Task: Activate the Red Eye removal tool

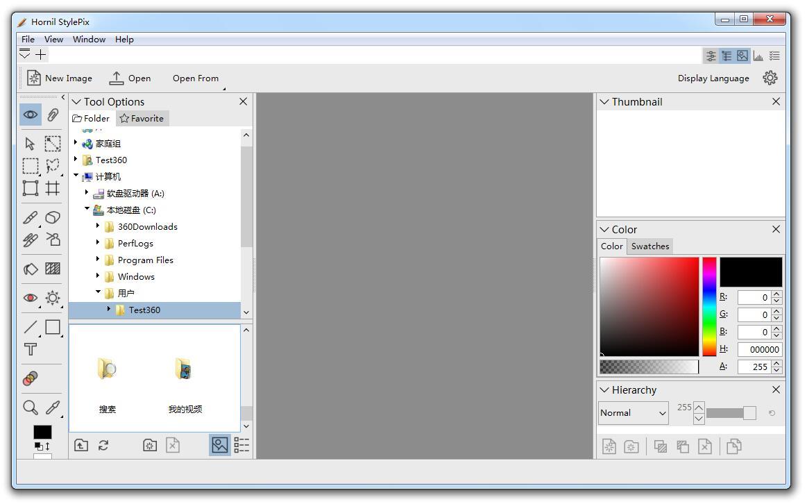Action: click(31, 298)
